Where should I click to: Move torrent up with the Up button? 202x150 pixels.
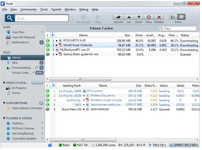pyautogui.click(x=129, y=17)
